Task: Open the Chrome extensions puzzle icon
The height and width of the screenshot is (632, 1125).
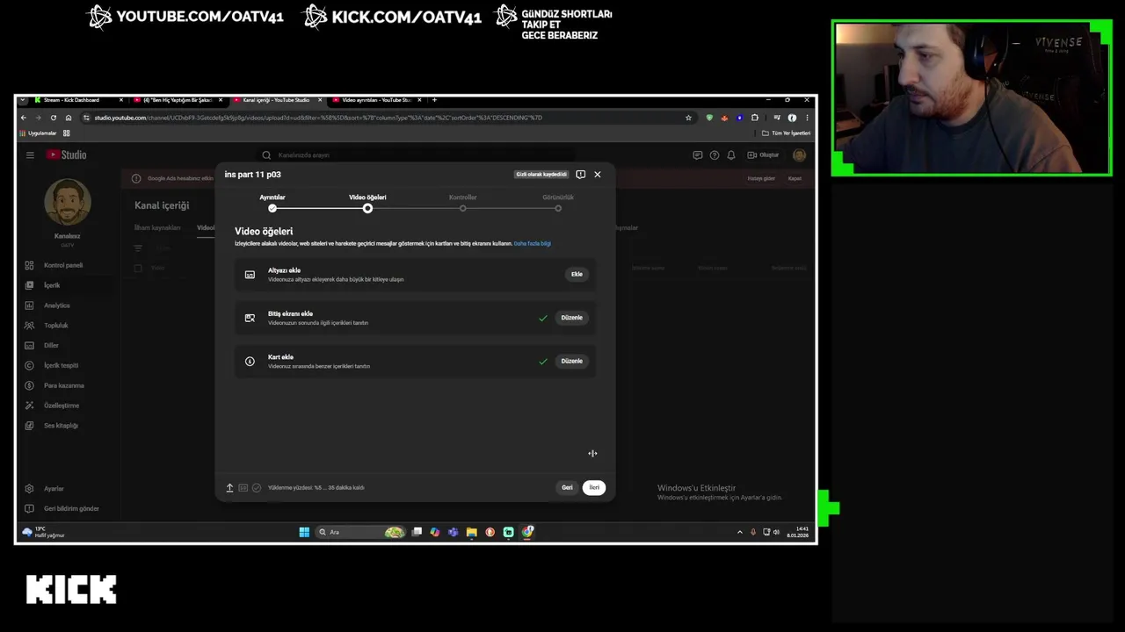Action: pos(754,118)
